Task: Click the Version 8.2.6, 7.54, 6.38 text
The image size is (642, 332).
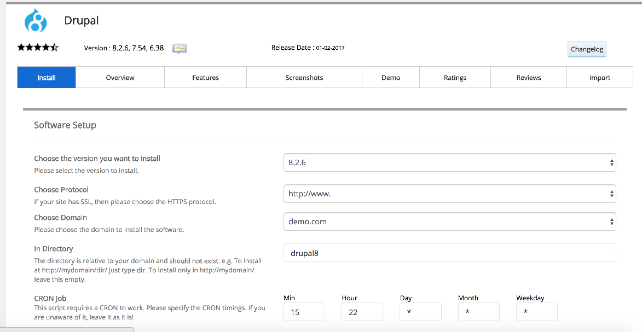Action: coord(124,48)
